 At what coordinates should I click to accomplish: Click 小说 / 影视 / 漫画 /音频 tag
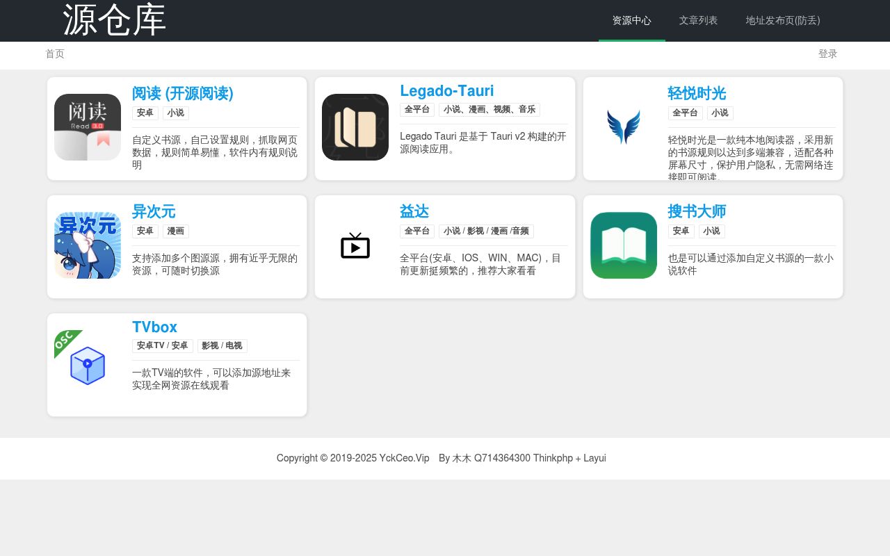click(486, 231)
